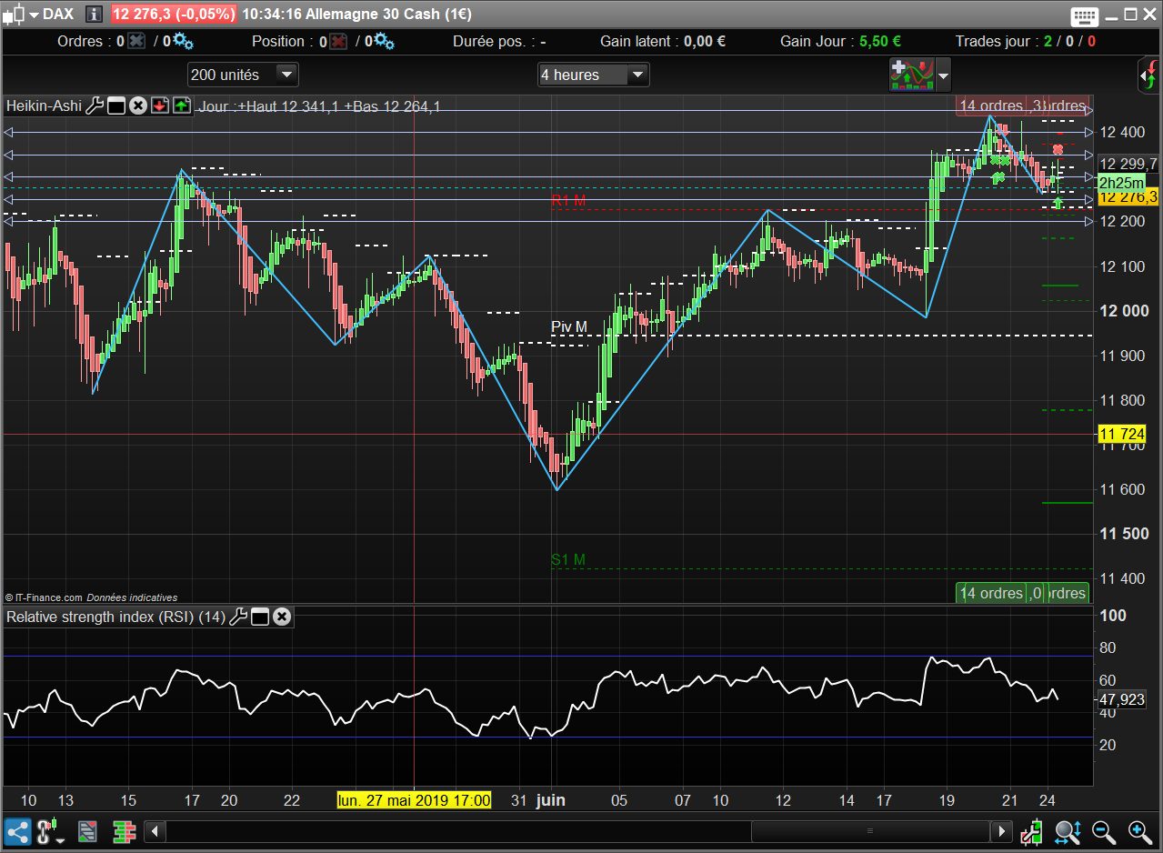Viewport: 1163px width, 853px height.
Task: Click the add indicator chart icon
Action: pyautogui.click(x=912, y=75)
